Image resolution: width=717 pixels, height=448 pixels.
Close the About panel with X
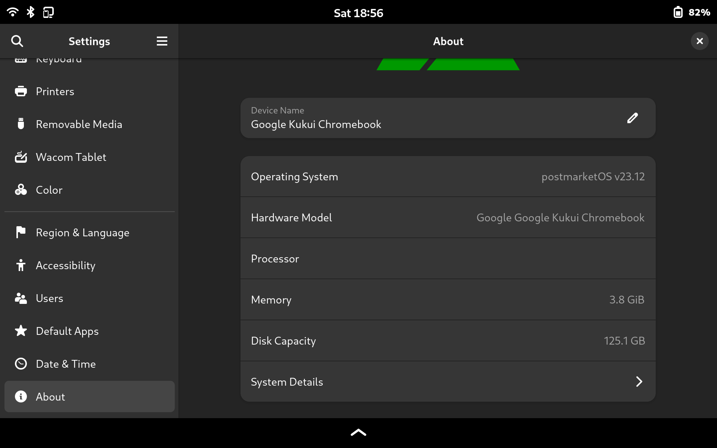coord(699,41)
